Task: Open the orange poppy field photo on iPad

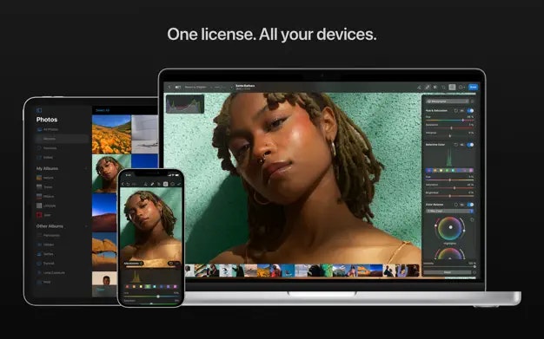Action: tap(111, 134)
